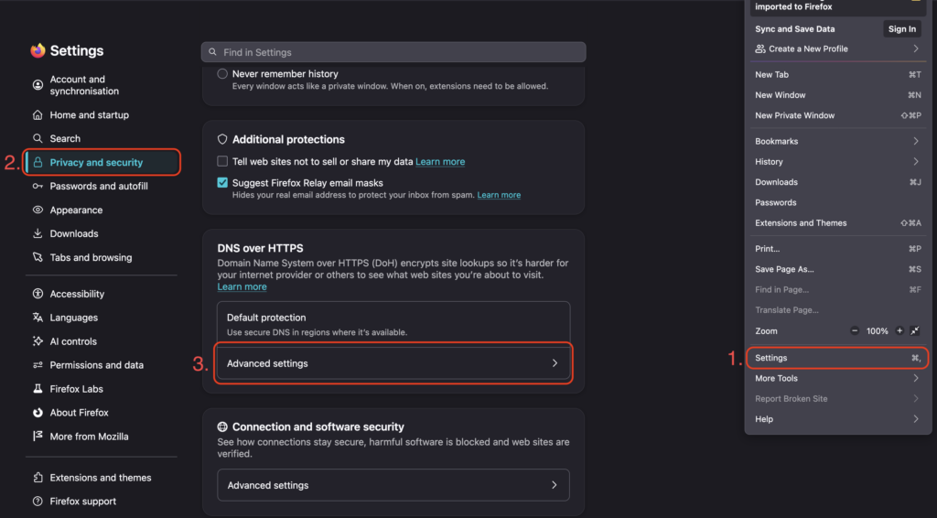Click the Search magnifier icon in sidebar

click(38, 138)
